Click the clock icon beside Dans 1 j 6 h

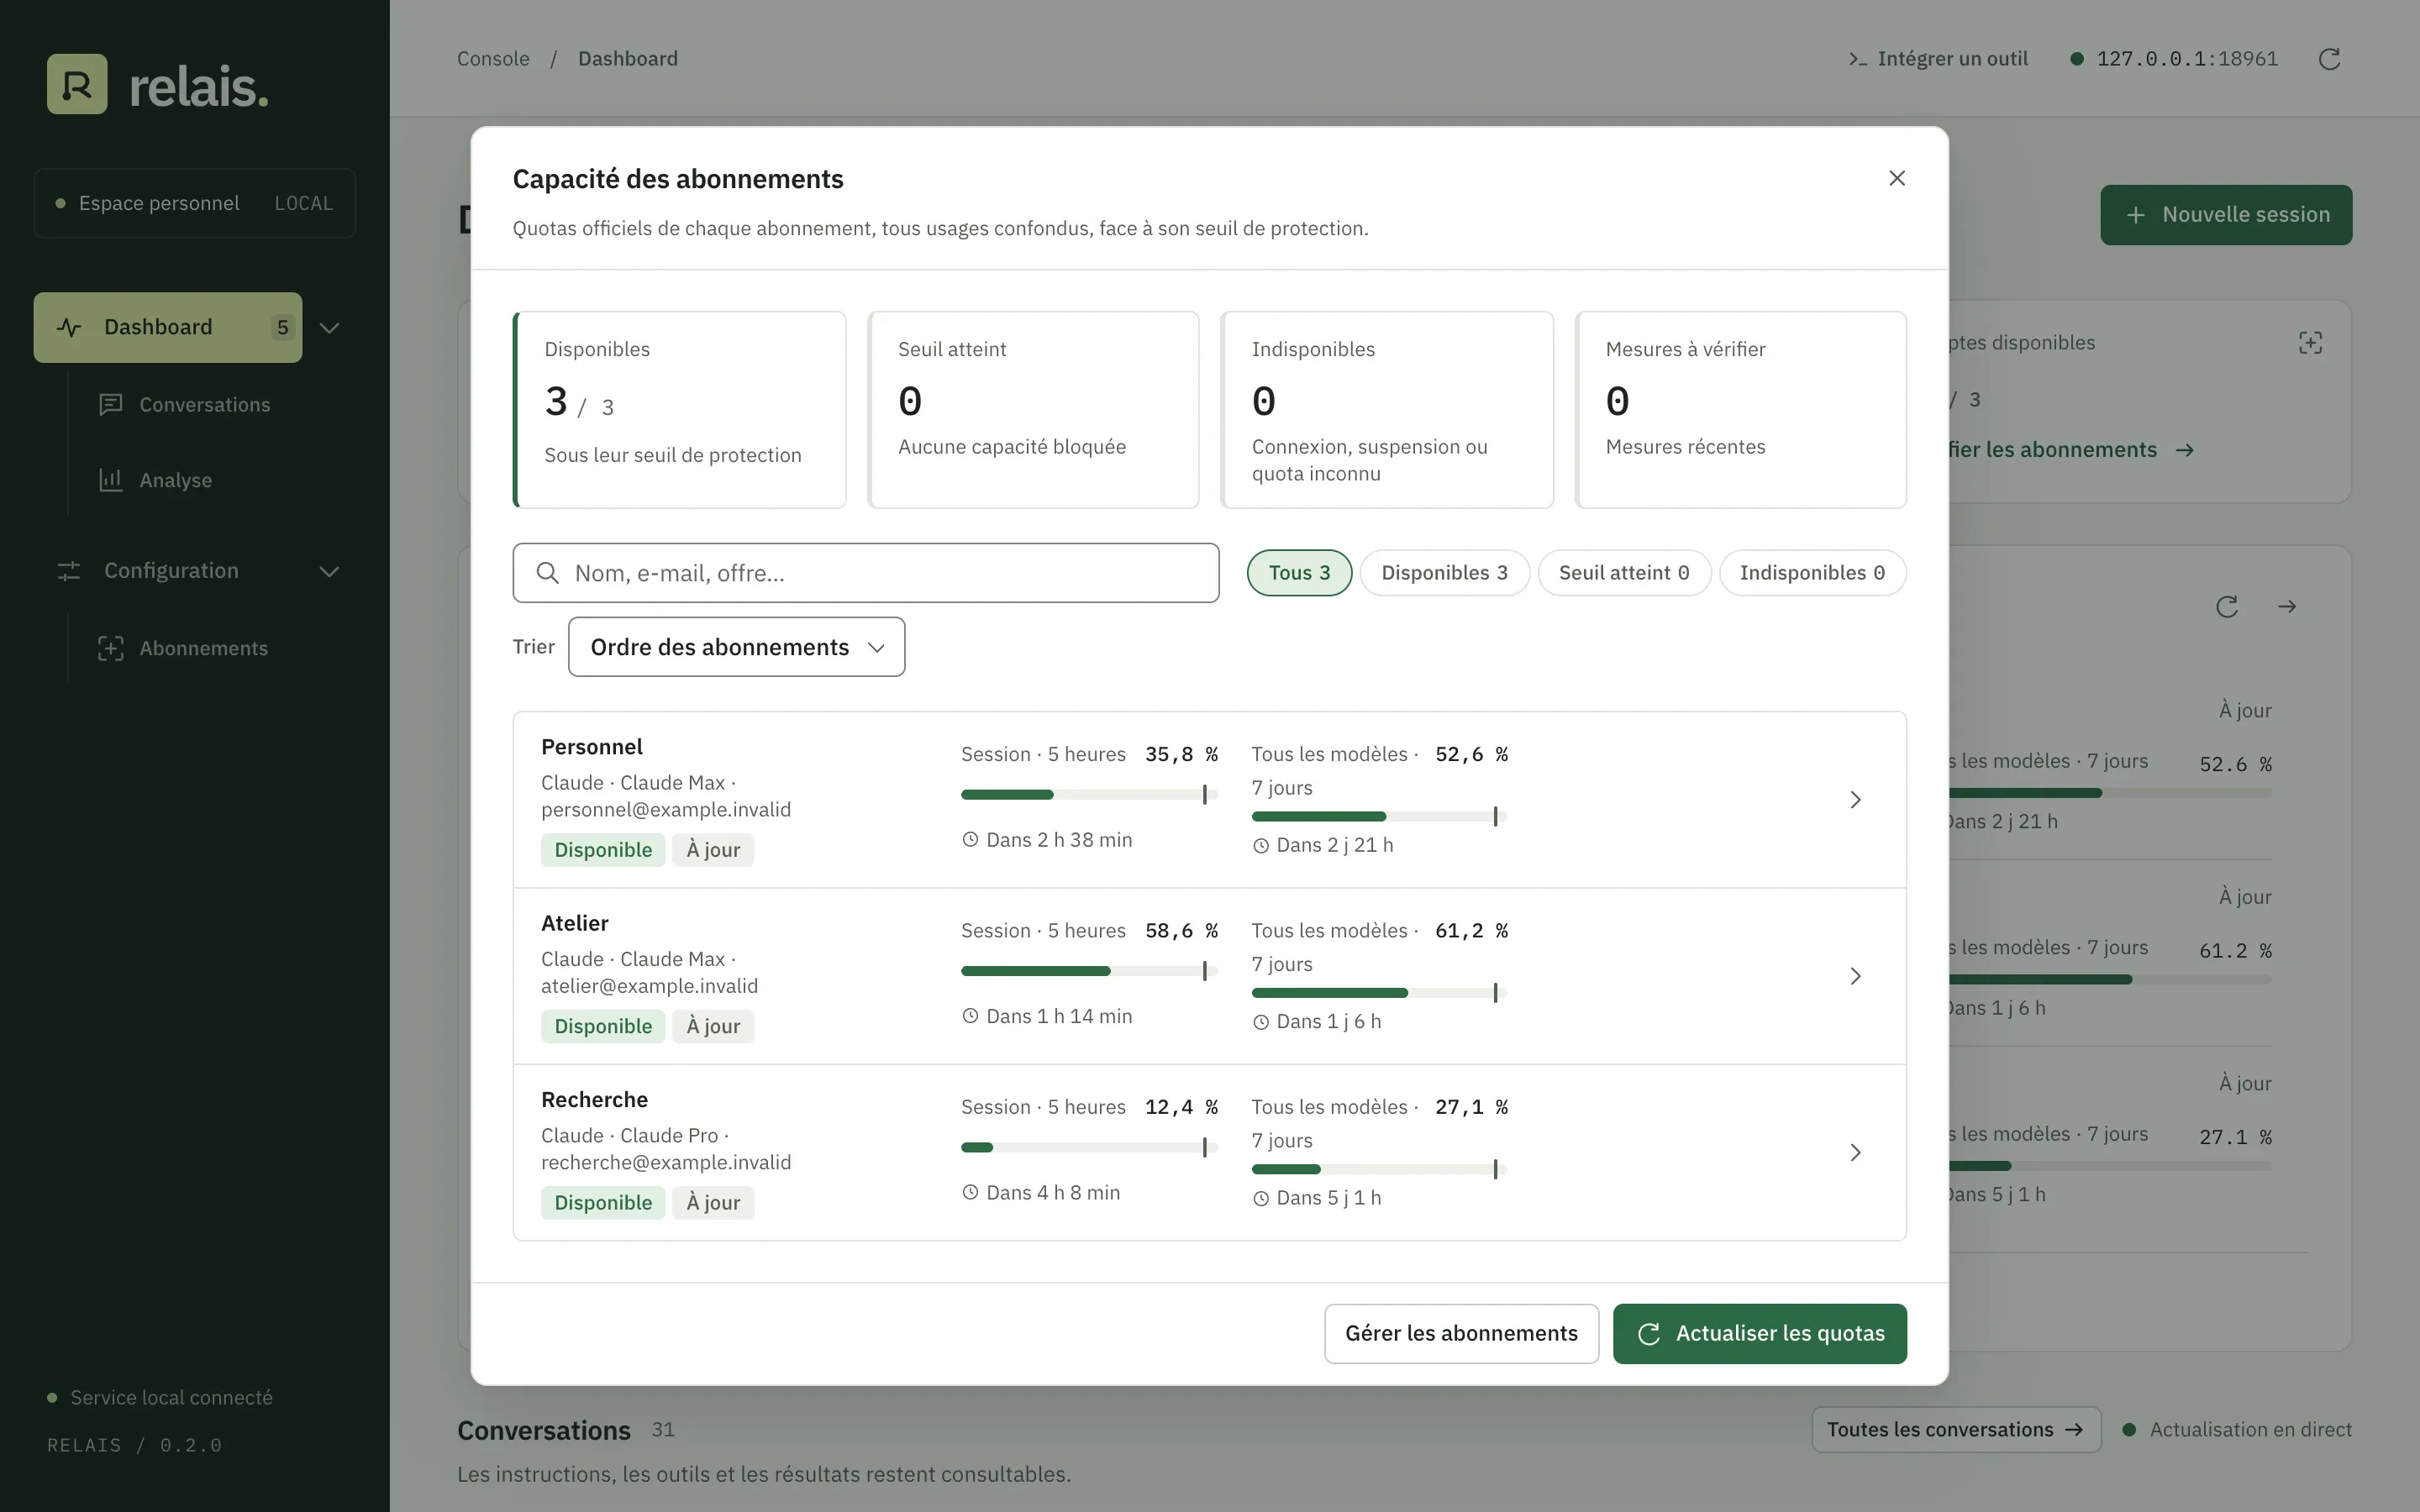tap(1261, 1022)
